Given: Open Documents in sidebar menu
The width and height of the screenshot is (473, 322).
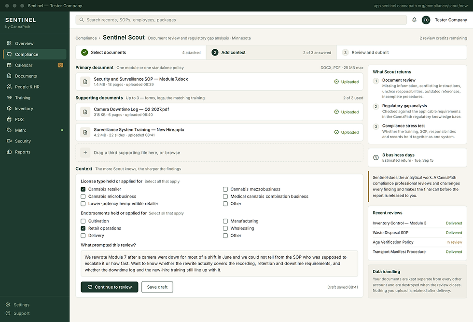Looking at the screenshot, I should pos(35,76).
